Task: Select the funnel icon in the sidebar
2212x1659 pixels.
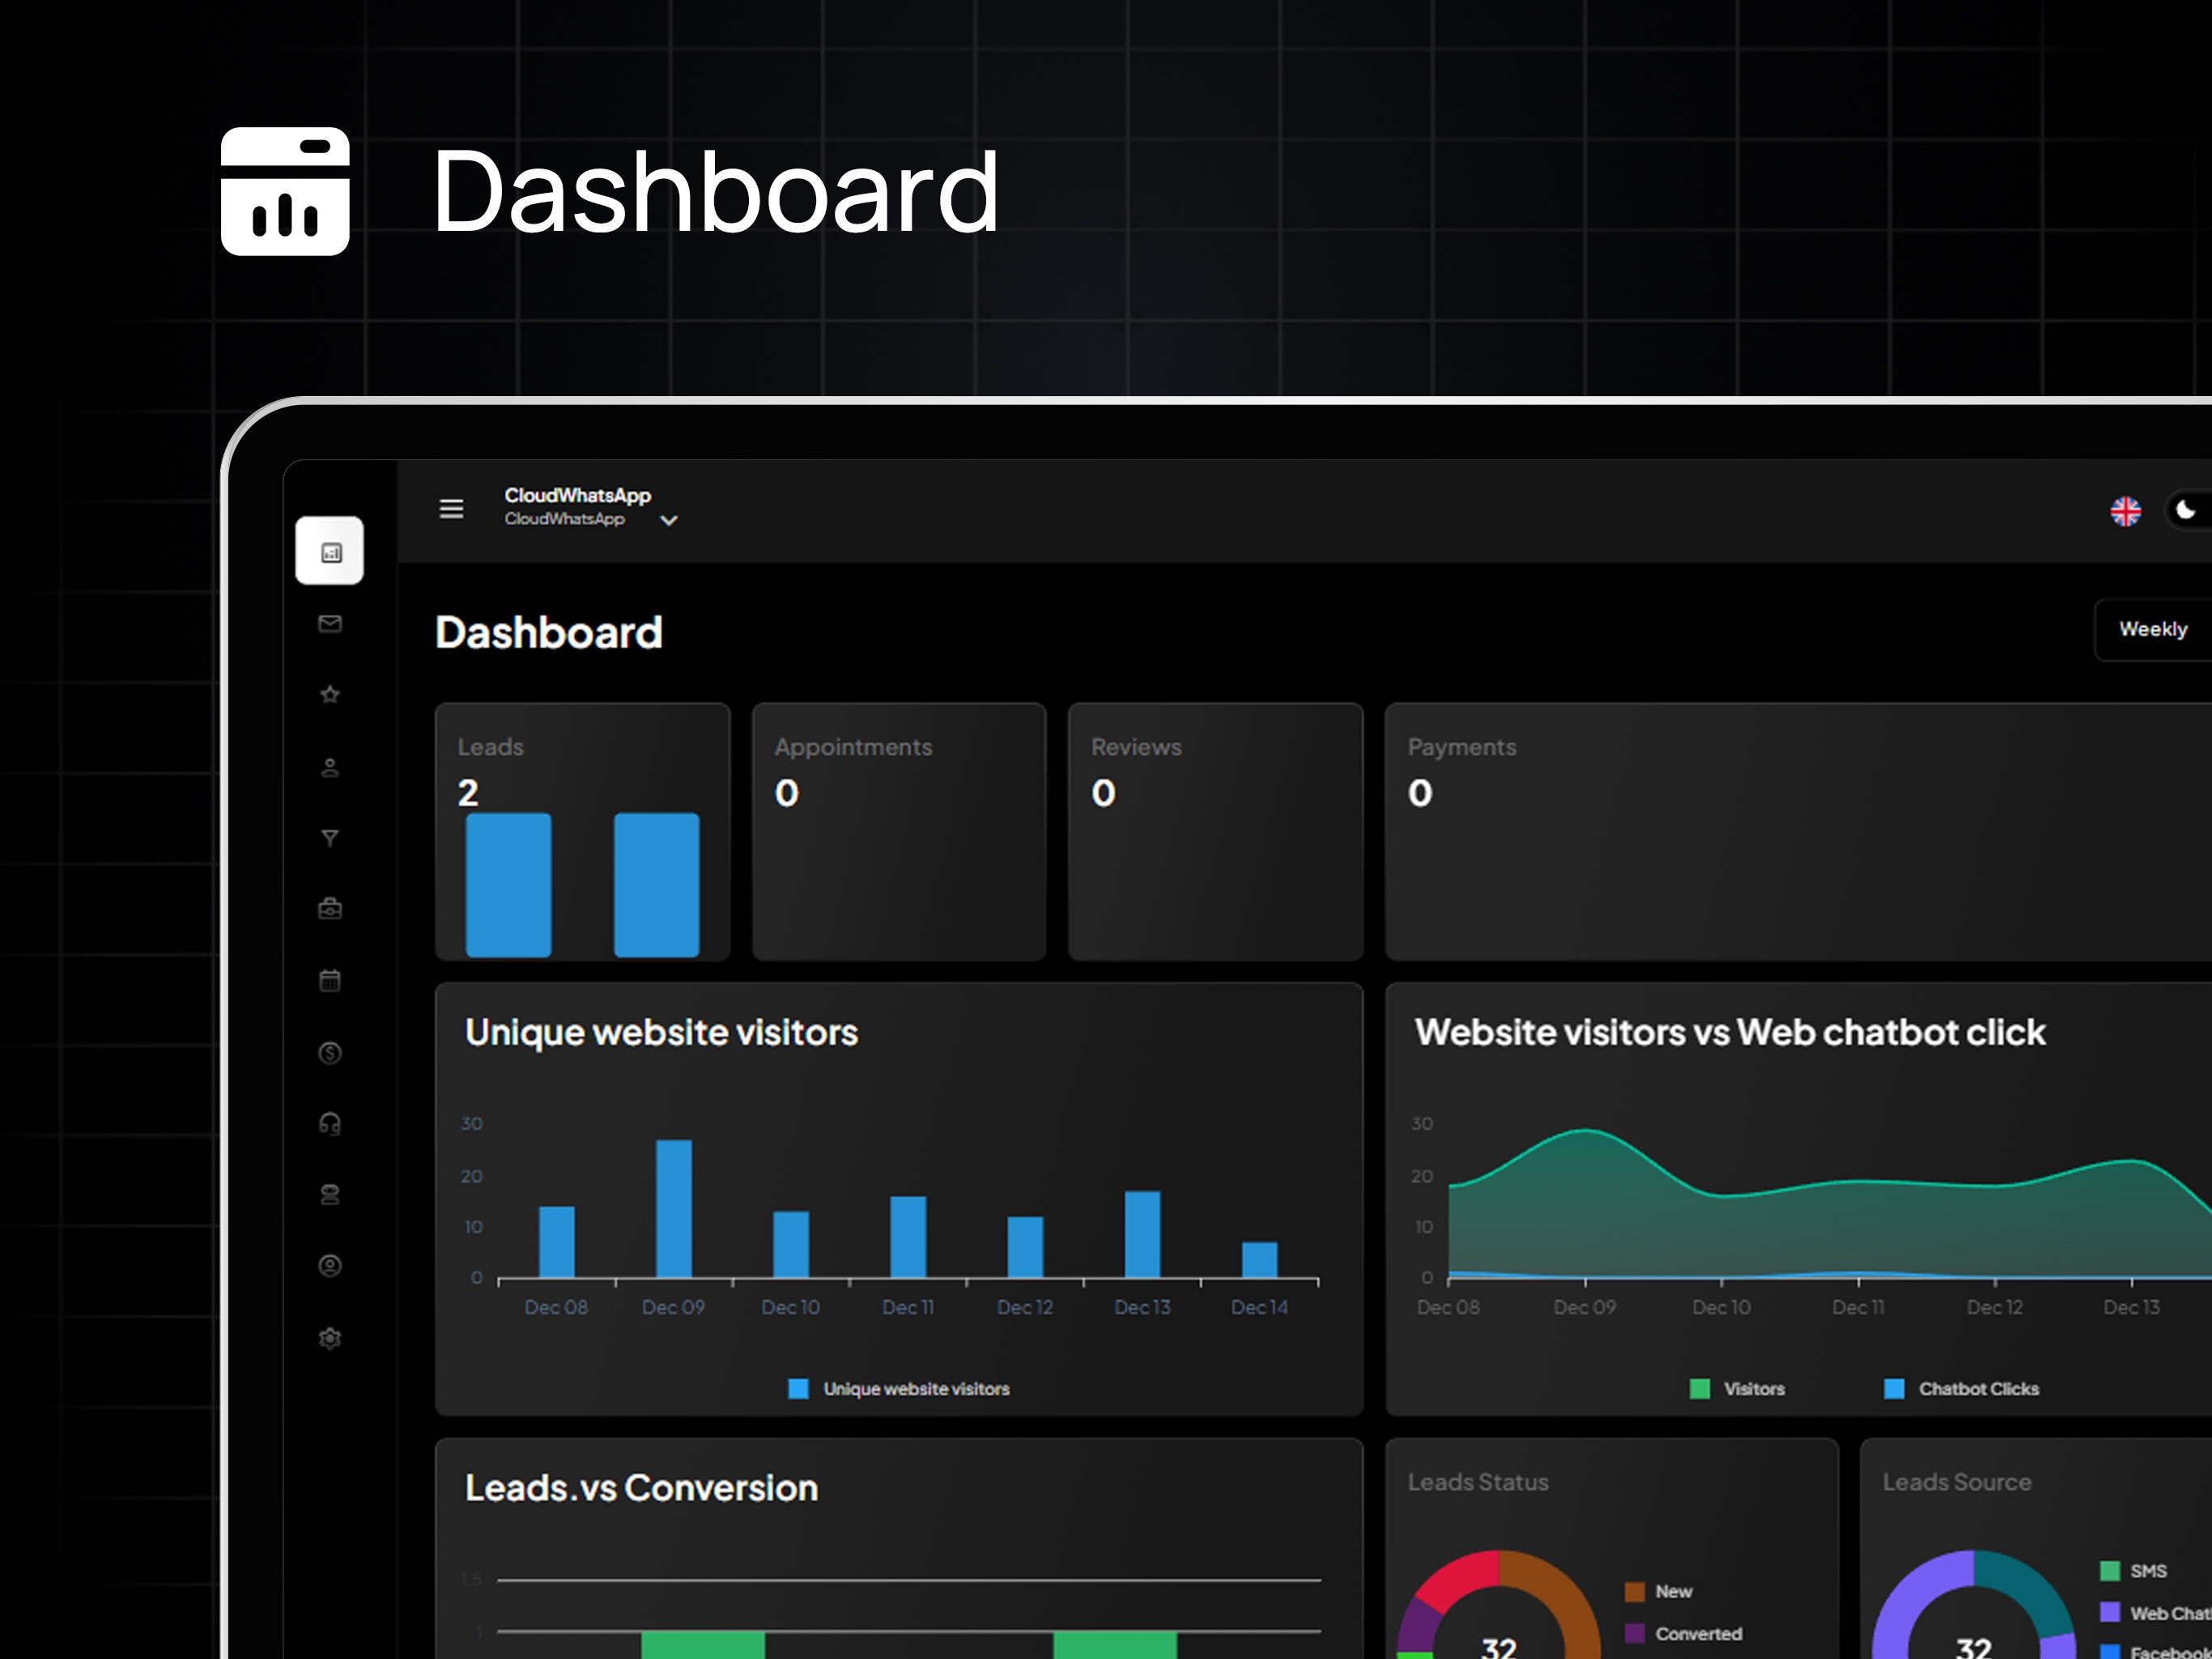Action: click(330, 838)
